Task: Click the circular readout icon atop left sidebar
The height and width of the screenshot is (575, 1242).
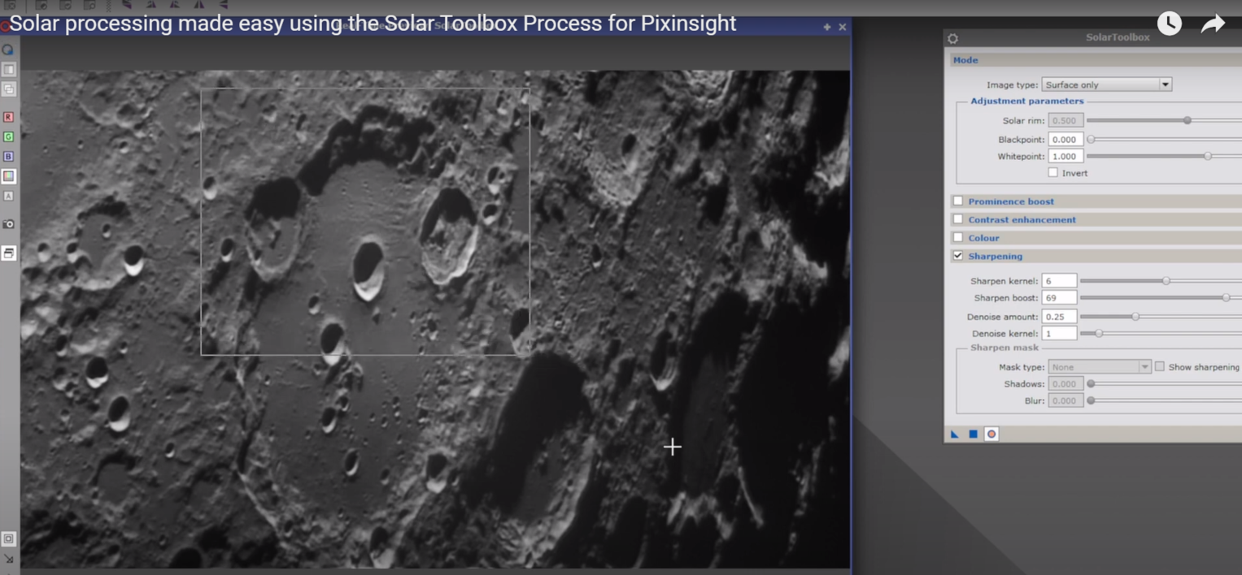Action: click(8, 50)
